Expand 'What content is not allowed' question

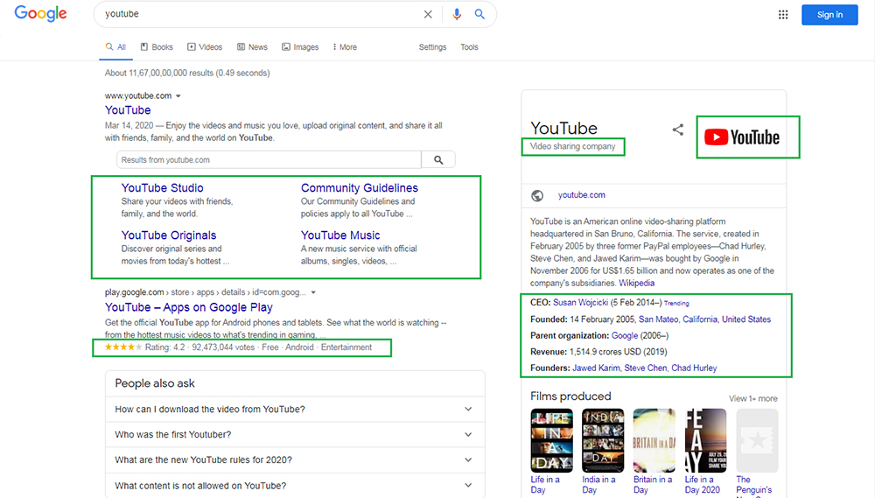point(295,486)
